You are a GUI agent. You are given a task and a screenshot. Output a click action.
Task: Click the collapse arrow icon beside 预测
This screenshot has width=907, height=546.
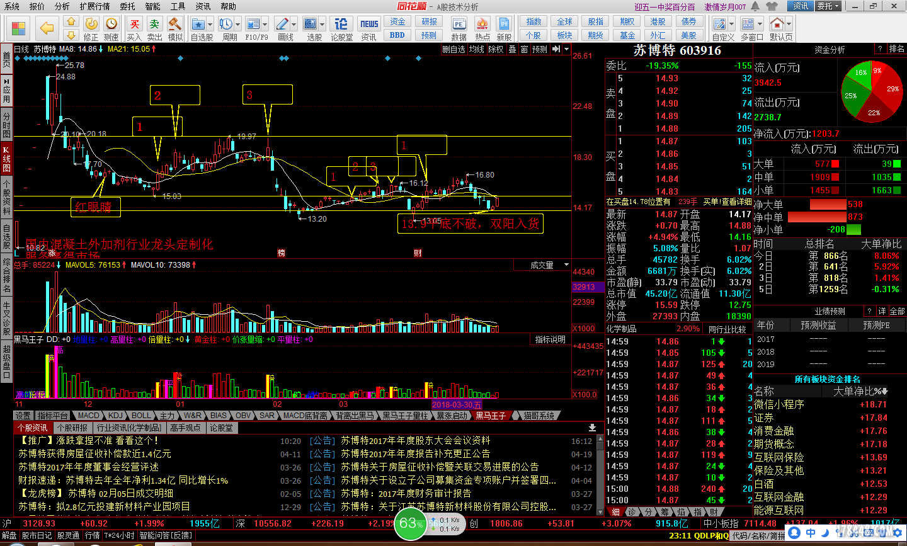556,49
